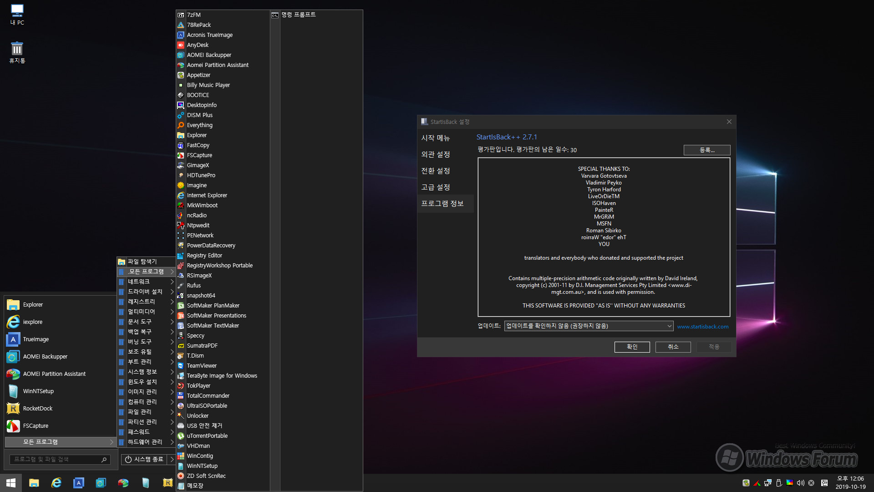Launch GimageX from the list

[223, 165]
